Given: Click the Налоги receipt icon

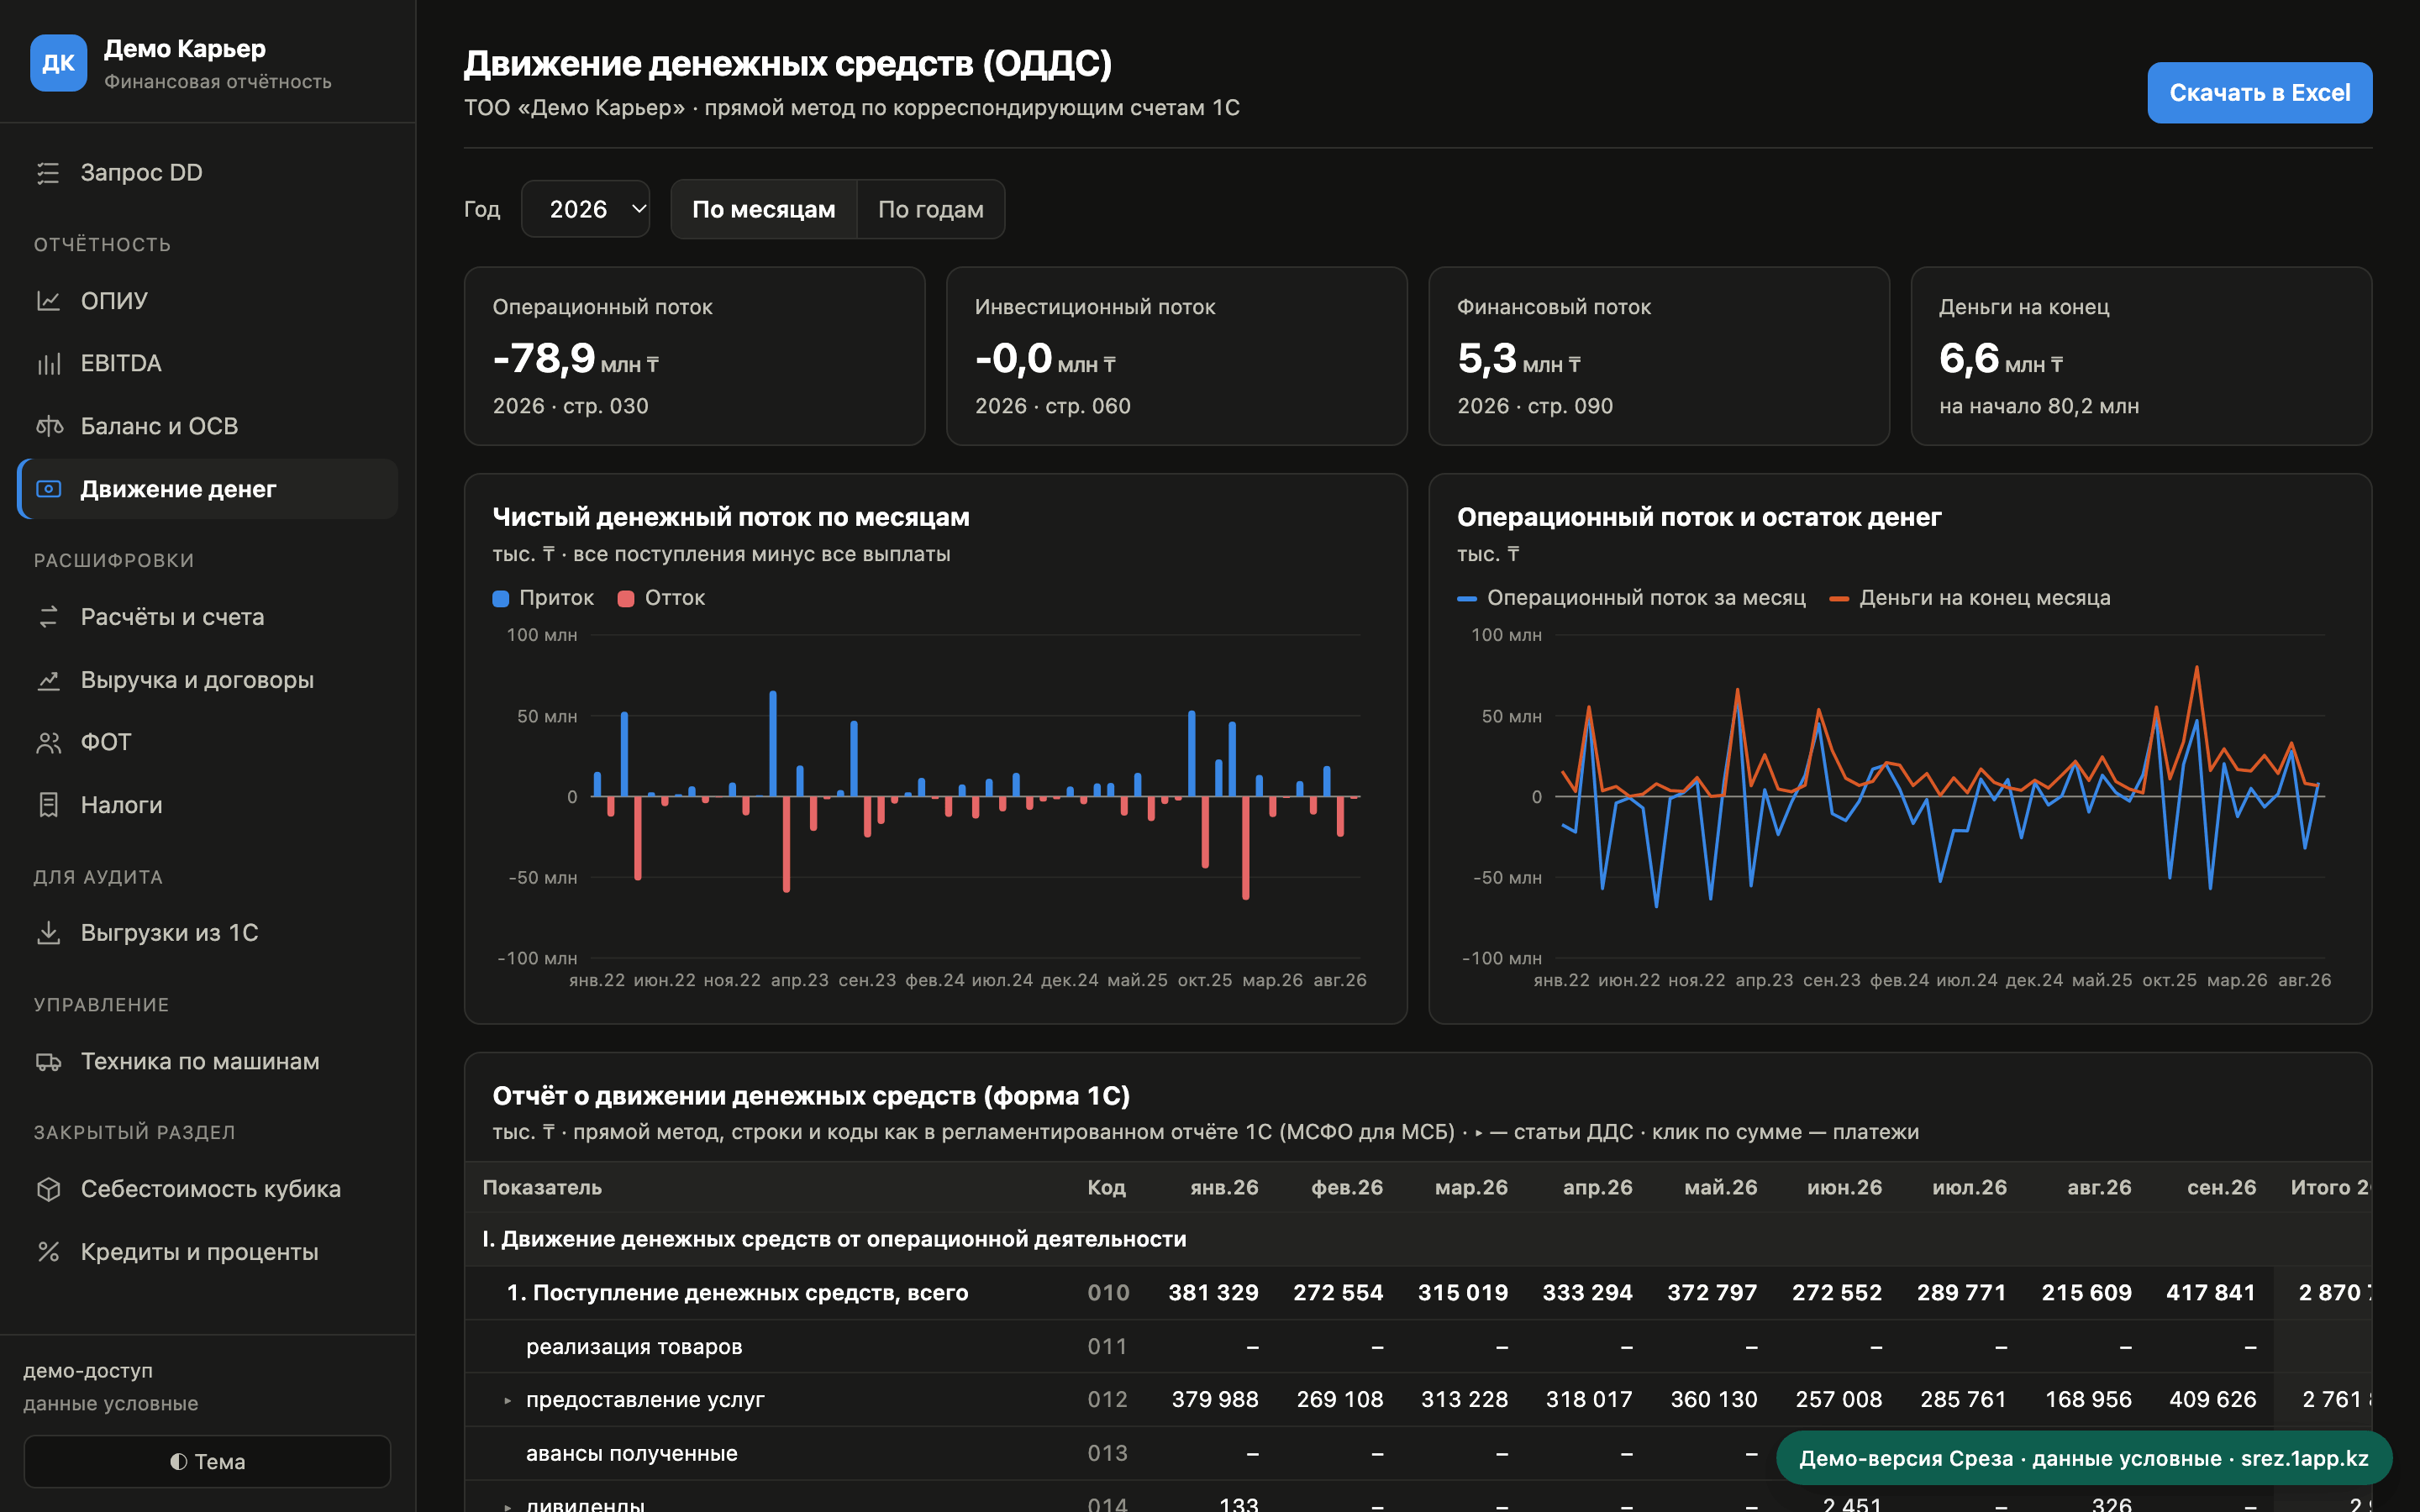Looking at the screenshot, I should pos(48,805).
